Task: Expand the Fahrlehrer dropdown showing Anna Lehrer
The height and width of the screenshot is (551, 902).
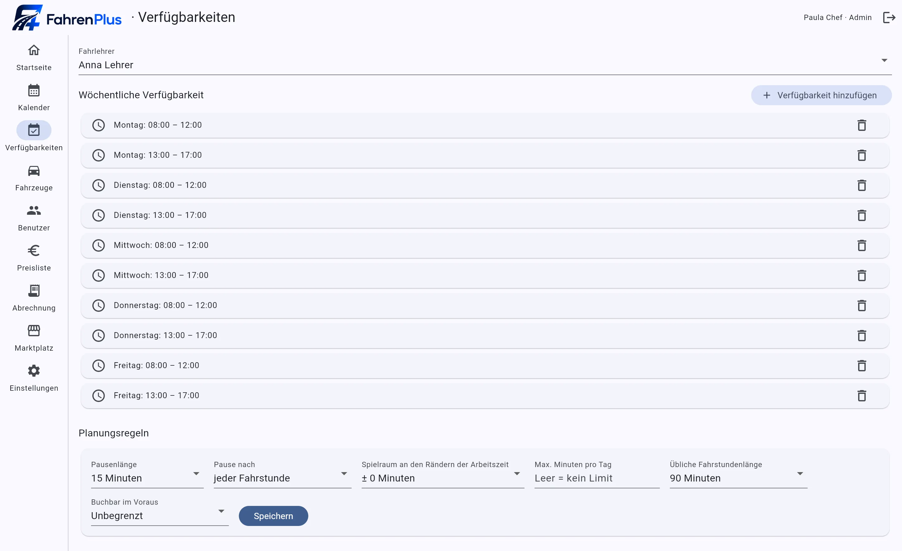Action: (x=485, y=60)
